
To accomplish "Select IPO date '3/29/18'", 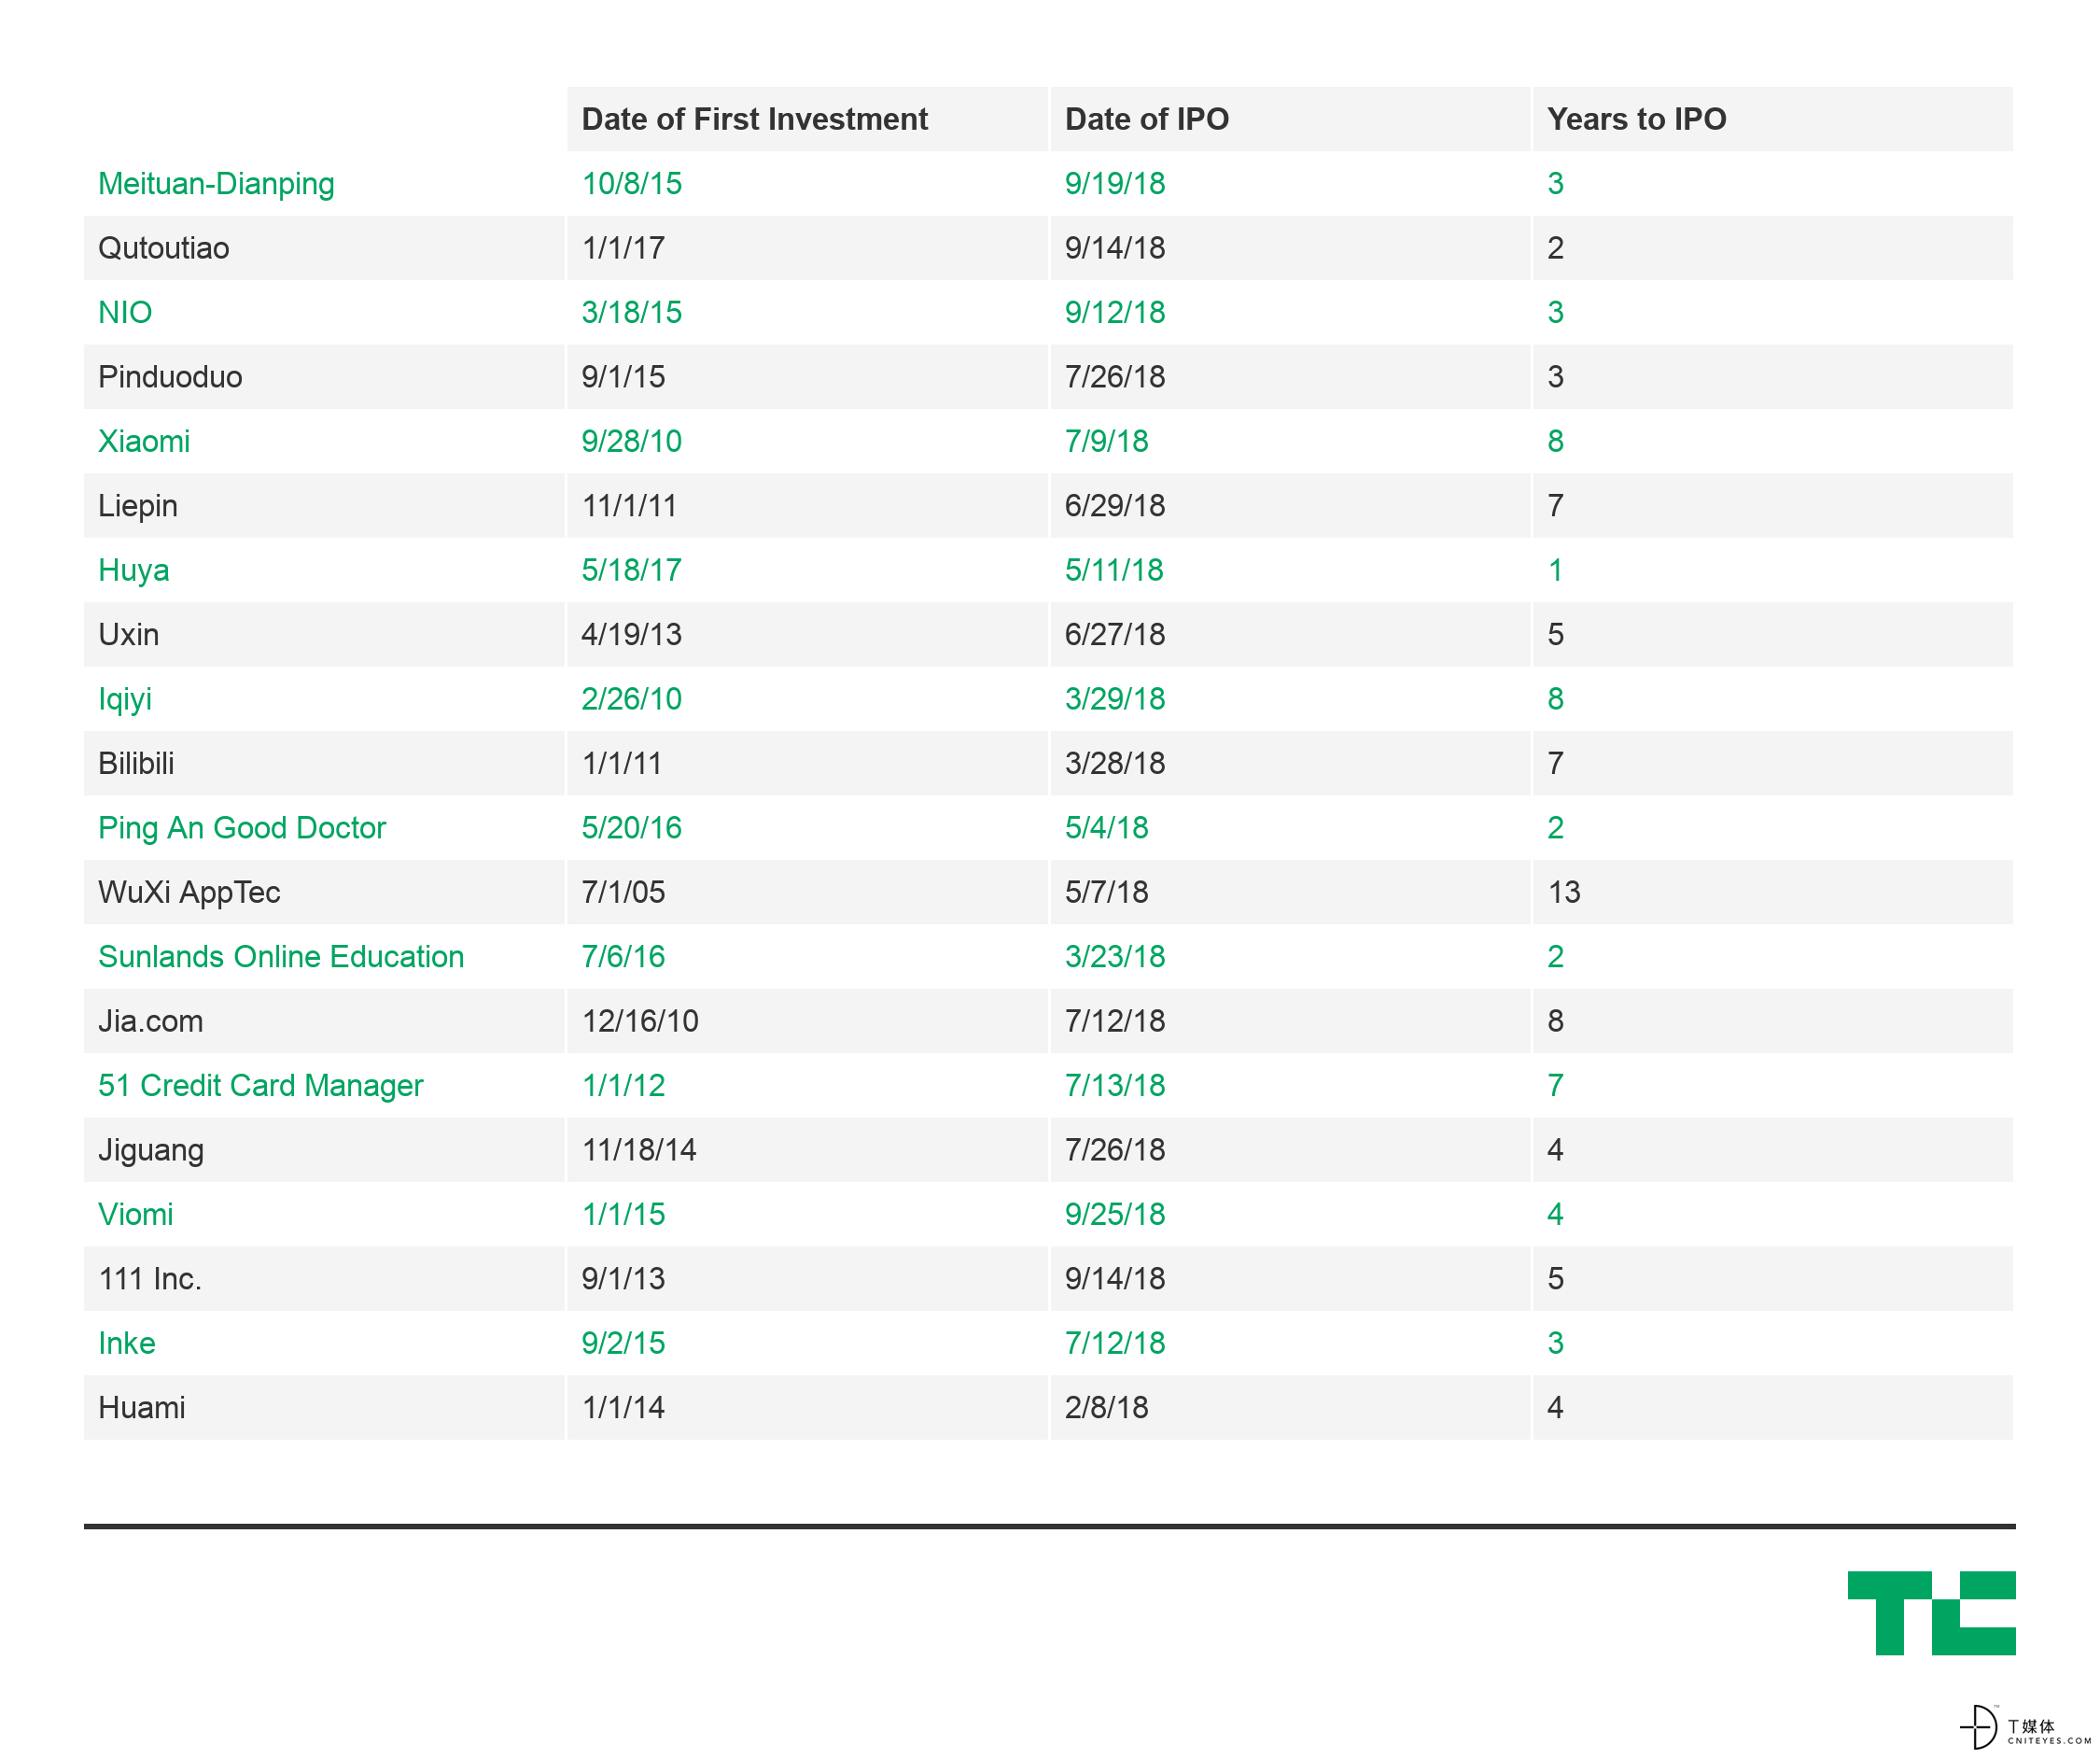I will pyautogui.click(x=1114, y=699).
